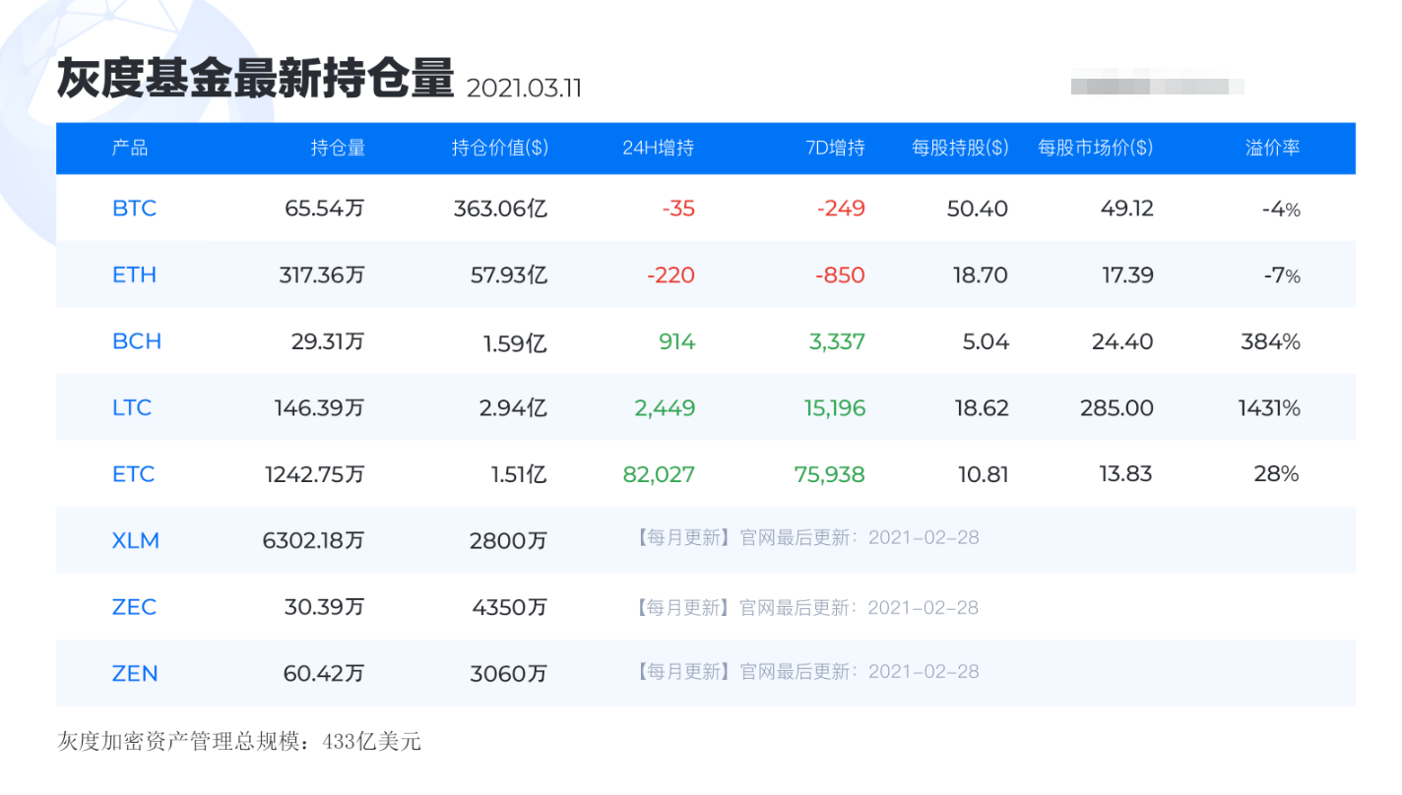Select the ETC 24H value 82,027
The image size is (1402, 795).
659,474
